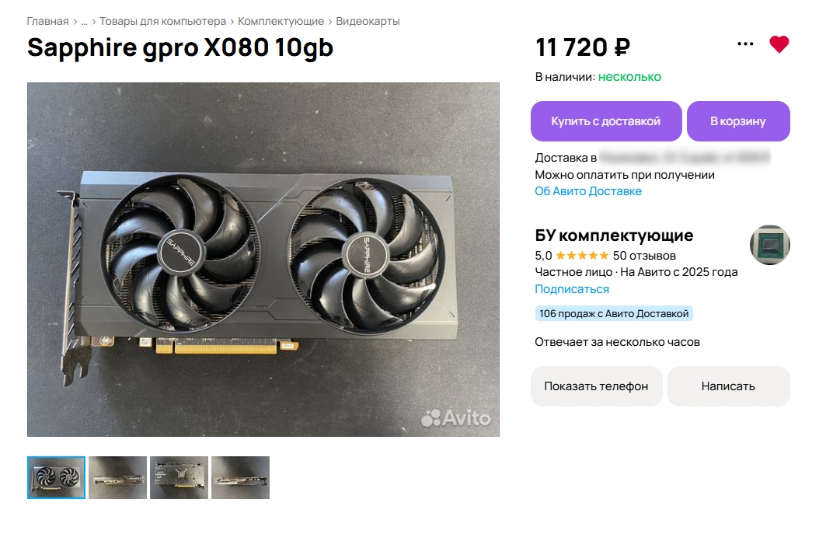Select the second photo thumbnail

point(117,477)
